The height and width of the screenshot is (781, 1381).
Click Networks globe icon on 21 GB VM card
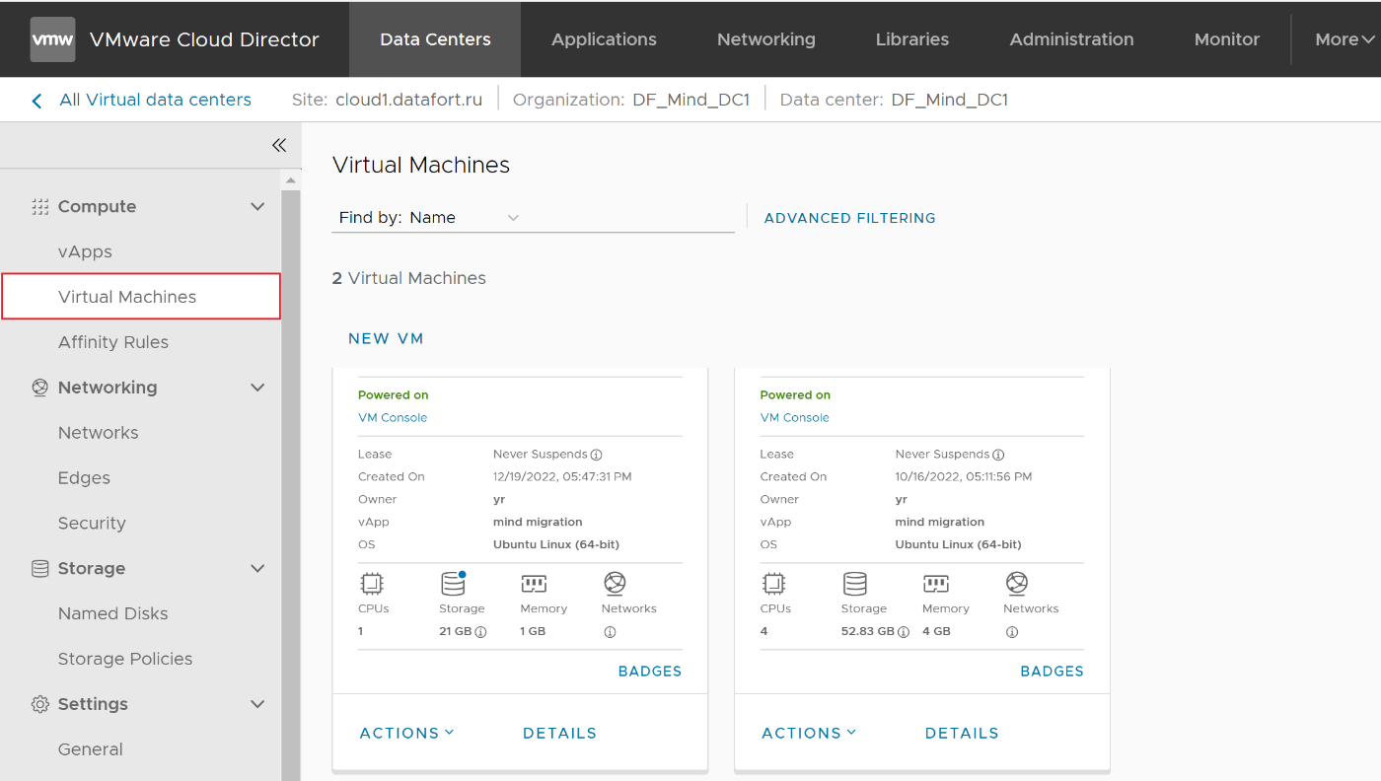pos(615,584)
